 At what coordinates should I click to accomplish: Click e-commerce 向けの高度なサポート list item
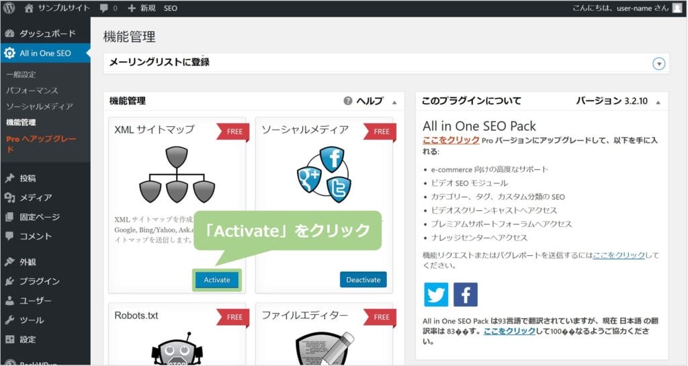click(490, 169)
